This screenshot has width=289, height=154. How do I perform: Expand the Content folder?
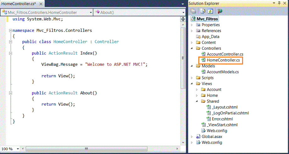(x=192, y=42)
